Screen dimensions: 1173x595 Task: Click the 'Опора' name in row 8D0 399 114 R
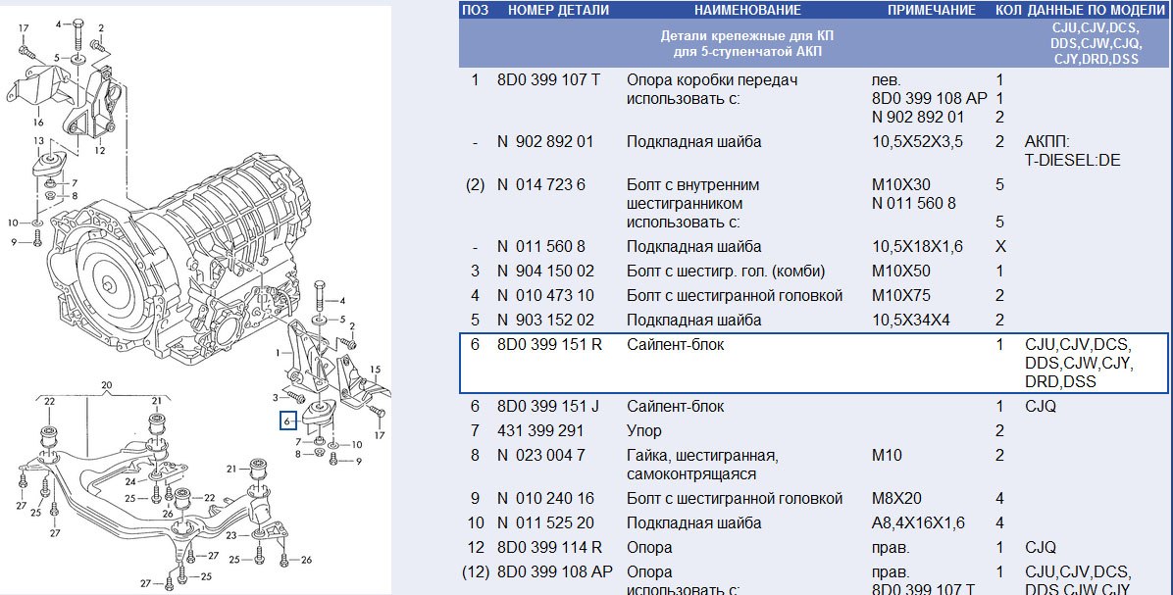pyautogui.click(x=649, y=548)
